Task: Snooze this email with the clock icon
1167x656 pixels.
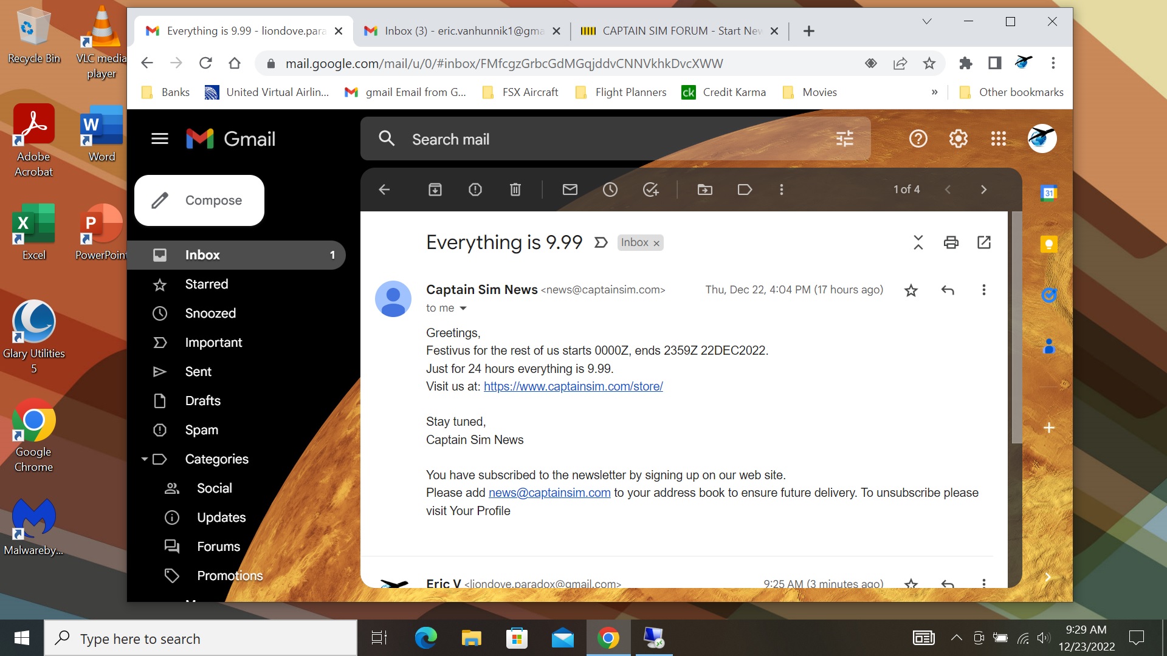Action: tap(610, 190)
